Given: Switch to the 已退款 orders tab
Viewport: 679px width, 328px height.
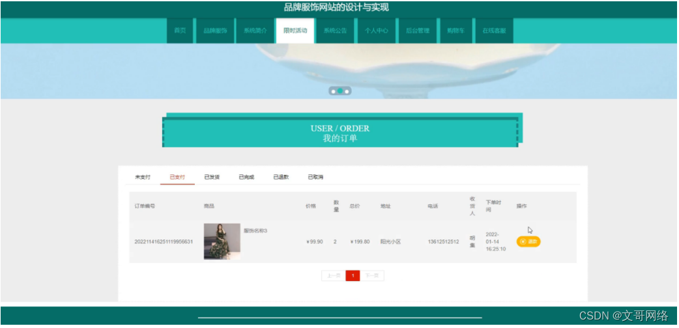Looking at the screenshot, I should point(281,177).
